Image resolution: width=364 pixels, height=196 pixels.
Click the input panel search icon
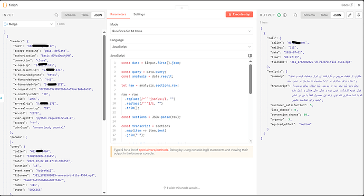coord(56,15)
